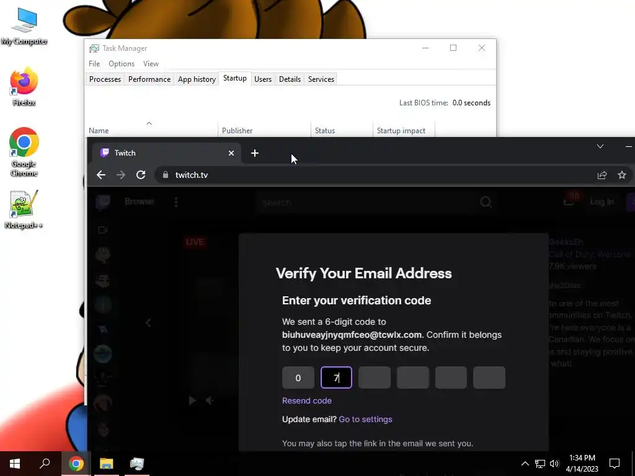Image resolution: width=635 pixels, height=476 pixels.
Task: Click Task Manager icon in the taskbar
Action: click(137, 464)
